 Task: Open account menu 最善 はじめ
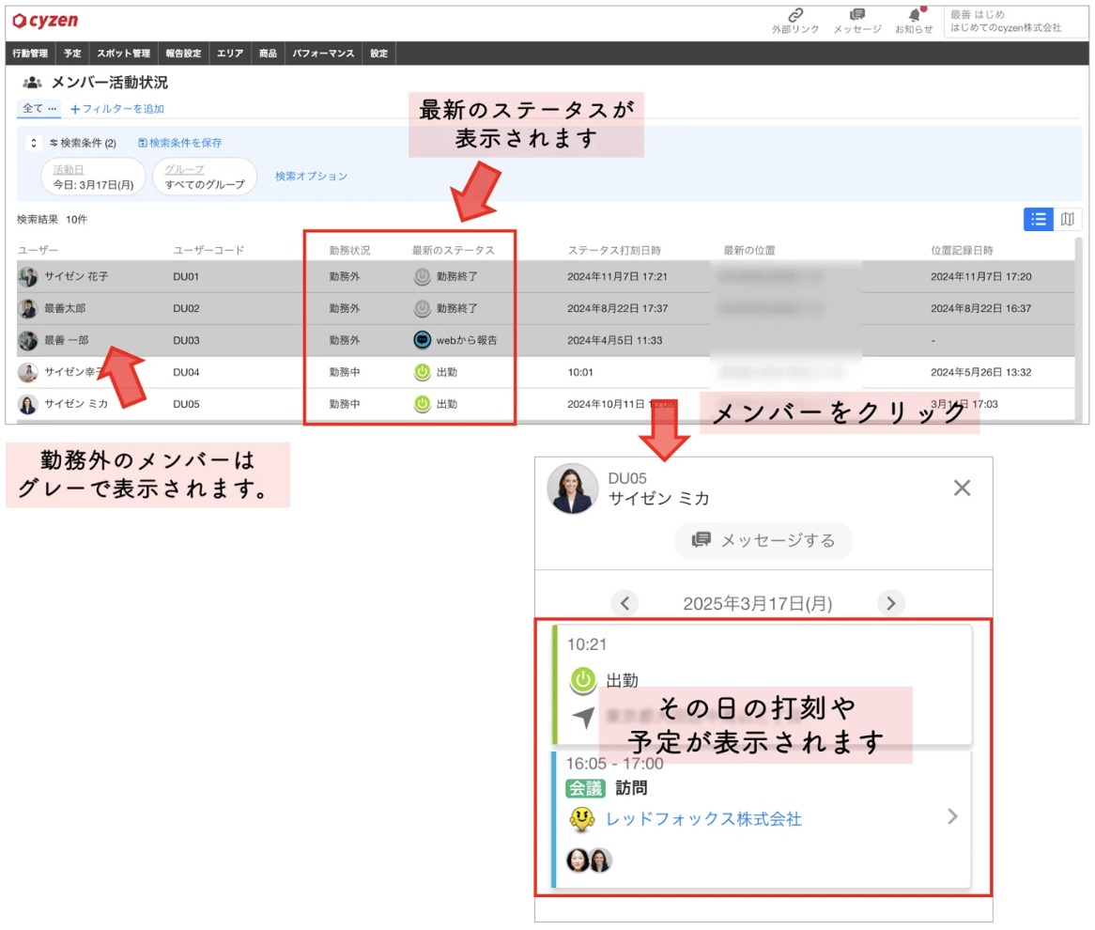[x=1016, y=21]
